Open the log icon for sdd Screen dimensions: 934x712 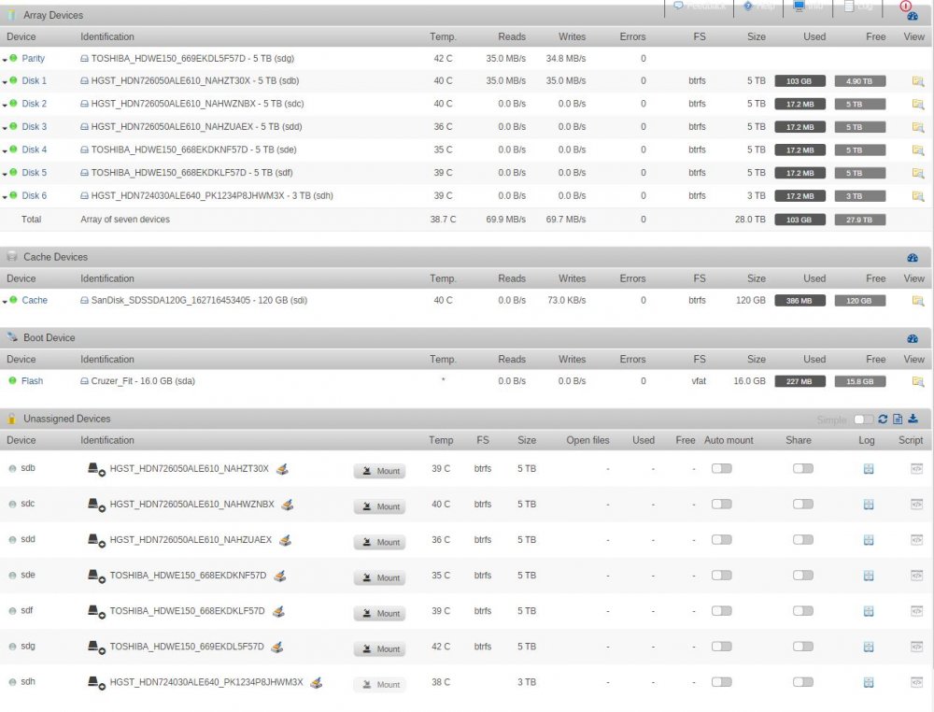click(869, 540)
